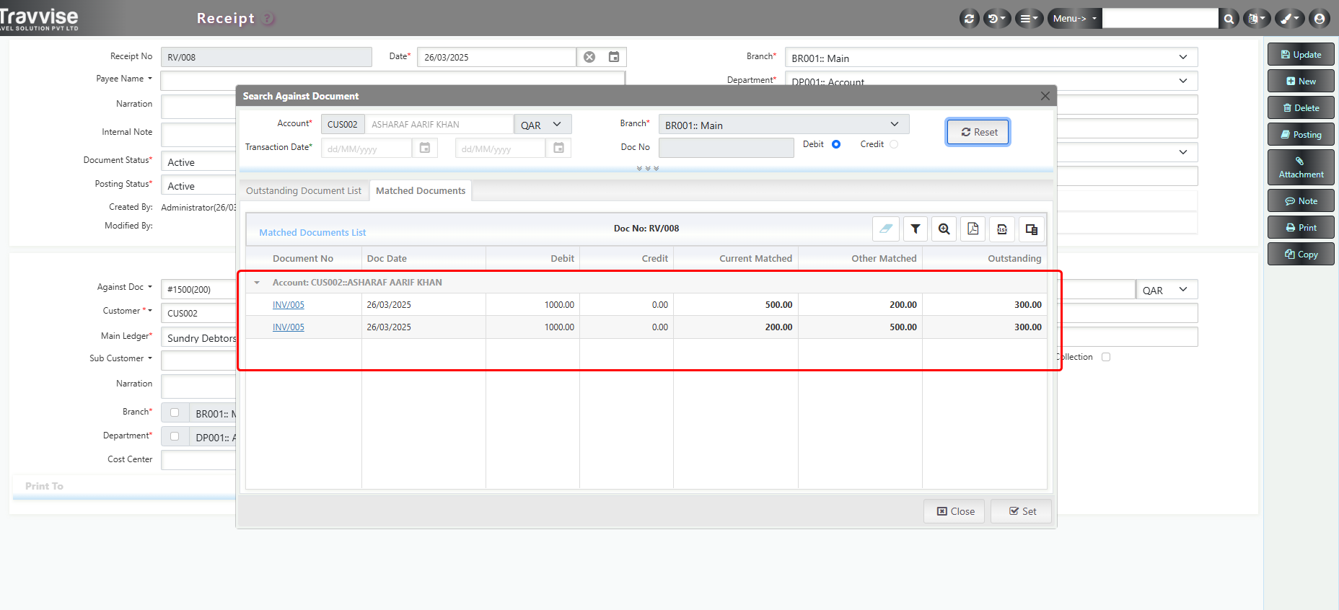This screenshot has width=1339, height=610.
Task: Open the history dropdown in the top bar
Action: tap(997, 19)
